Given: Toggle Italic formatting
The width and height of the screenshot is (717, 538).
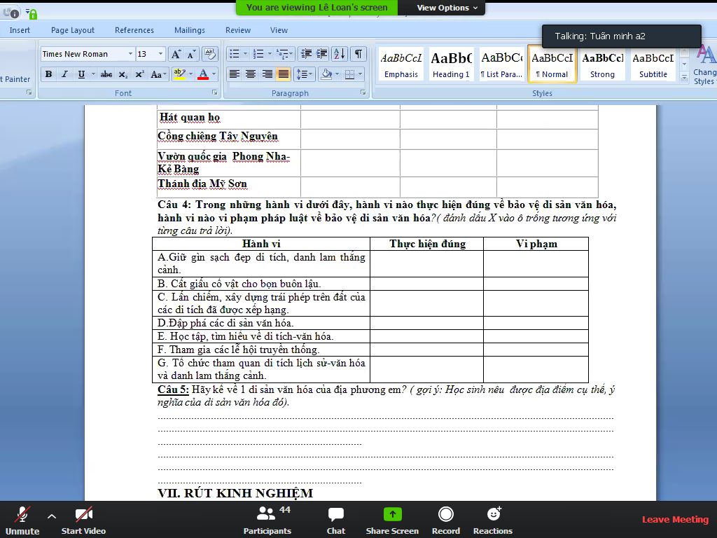Looking at the screenshot, I should pos(64,74).
